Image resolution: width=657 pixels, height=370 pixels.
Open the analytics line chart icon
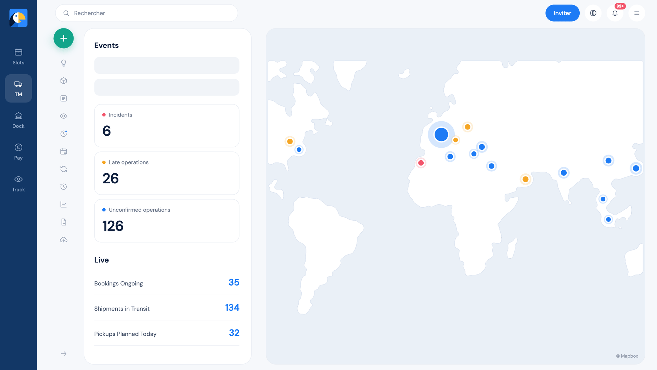(64, 205)
